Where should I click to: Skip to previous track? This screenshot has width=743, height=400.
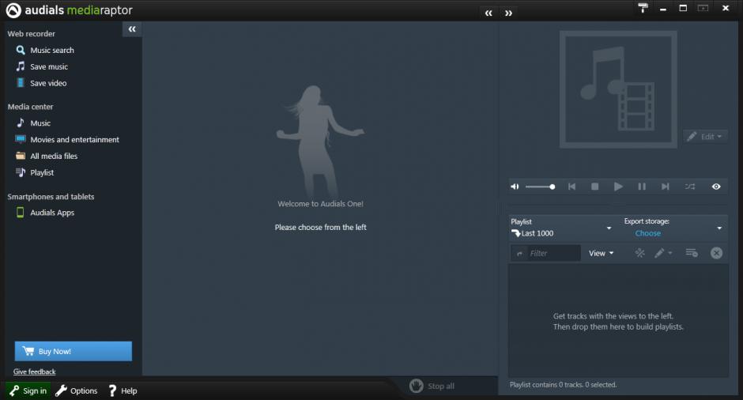click(572, 187)
